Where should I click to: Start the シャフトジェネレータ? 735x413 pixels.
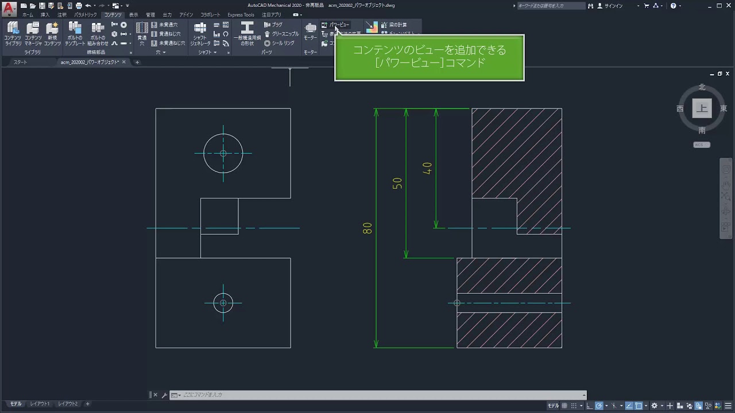pos(200,34)
